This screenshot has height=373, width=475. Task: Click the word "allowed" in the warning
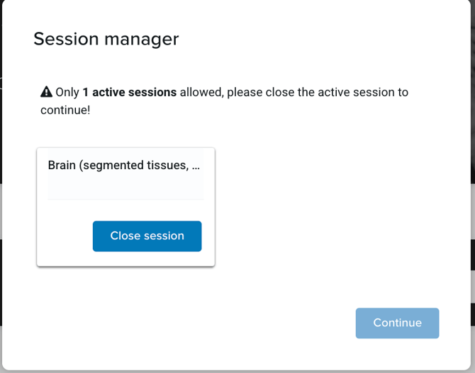(x=200, y=92)
